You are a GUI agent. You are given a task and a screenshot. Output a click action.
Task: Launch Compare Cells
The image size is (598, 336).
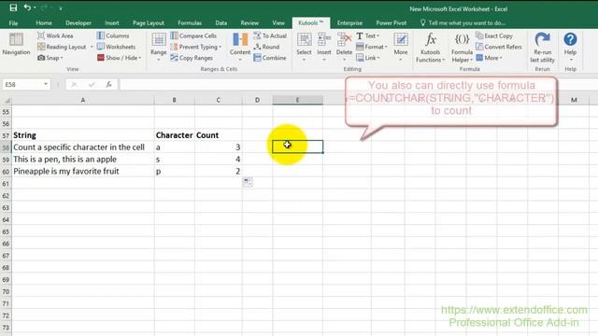(x=193, y=35)
